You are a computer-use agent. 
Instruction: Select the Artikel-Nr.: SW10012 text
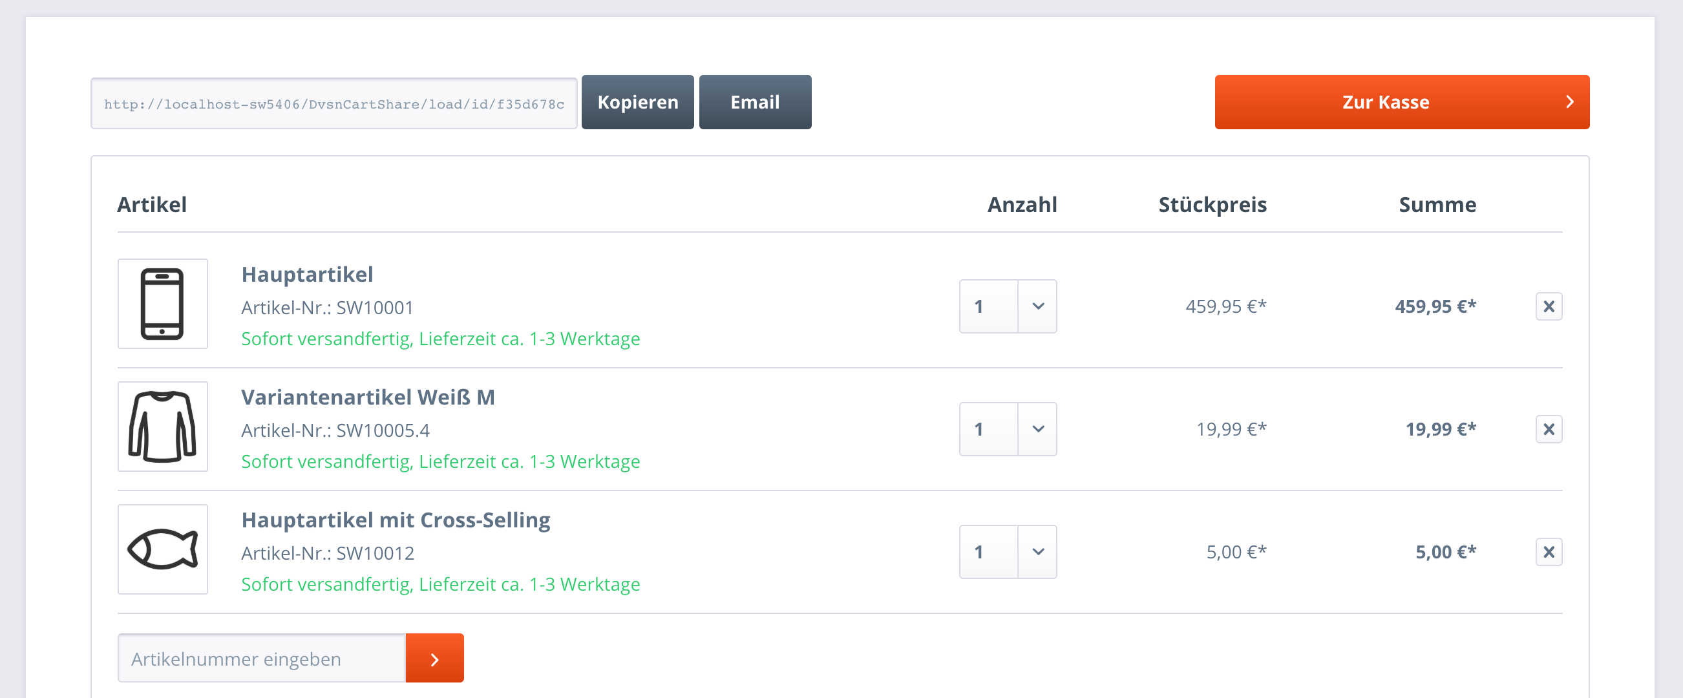327,554
